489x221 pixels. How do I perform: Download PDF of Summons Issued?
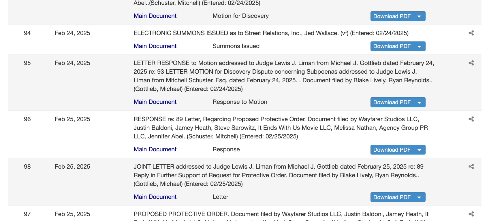click(x=392, y=46)
